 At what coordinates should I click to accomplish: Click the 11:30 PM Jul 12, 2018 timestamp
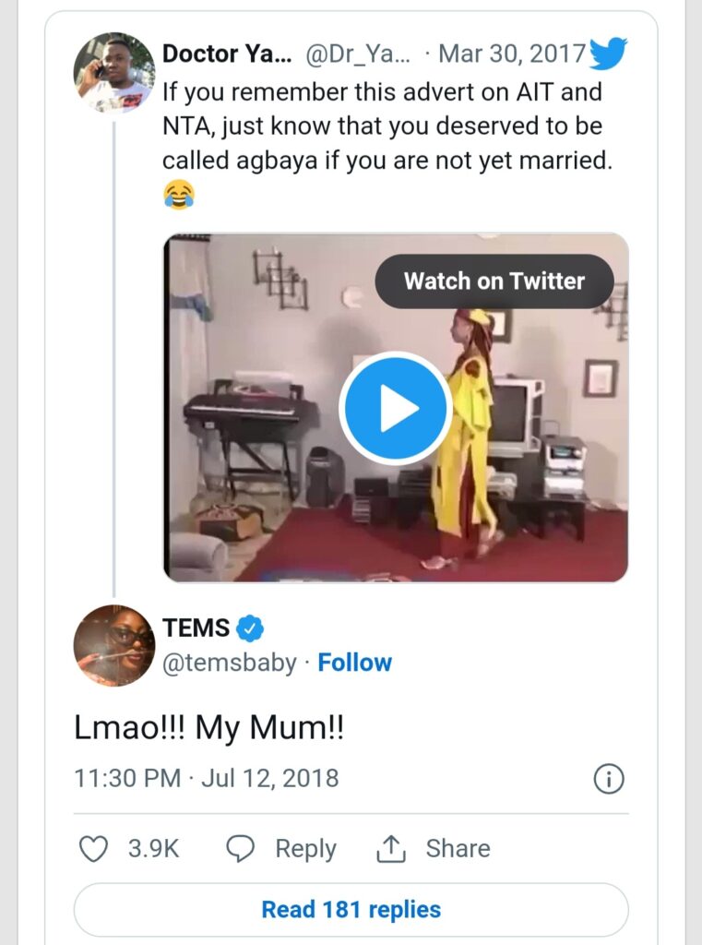click(x=206, y=778)
